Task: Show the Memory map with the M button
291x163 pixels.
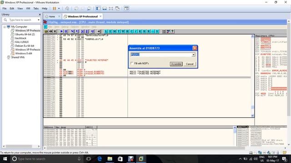Action: click(115, 31)
